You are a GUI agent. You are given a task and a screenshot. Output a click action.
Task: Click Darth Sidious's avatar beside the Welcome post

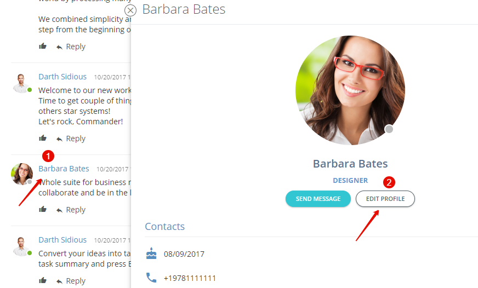tap(21, 83)
